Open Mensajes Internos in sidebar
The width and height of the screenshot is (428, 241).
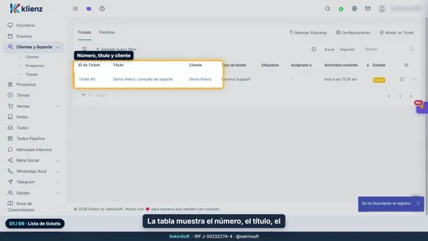33,149
